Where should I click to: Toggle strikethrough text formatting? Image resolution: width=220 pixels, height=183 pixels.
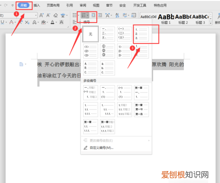click(x=11, y=22)
